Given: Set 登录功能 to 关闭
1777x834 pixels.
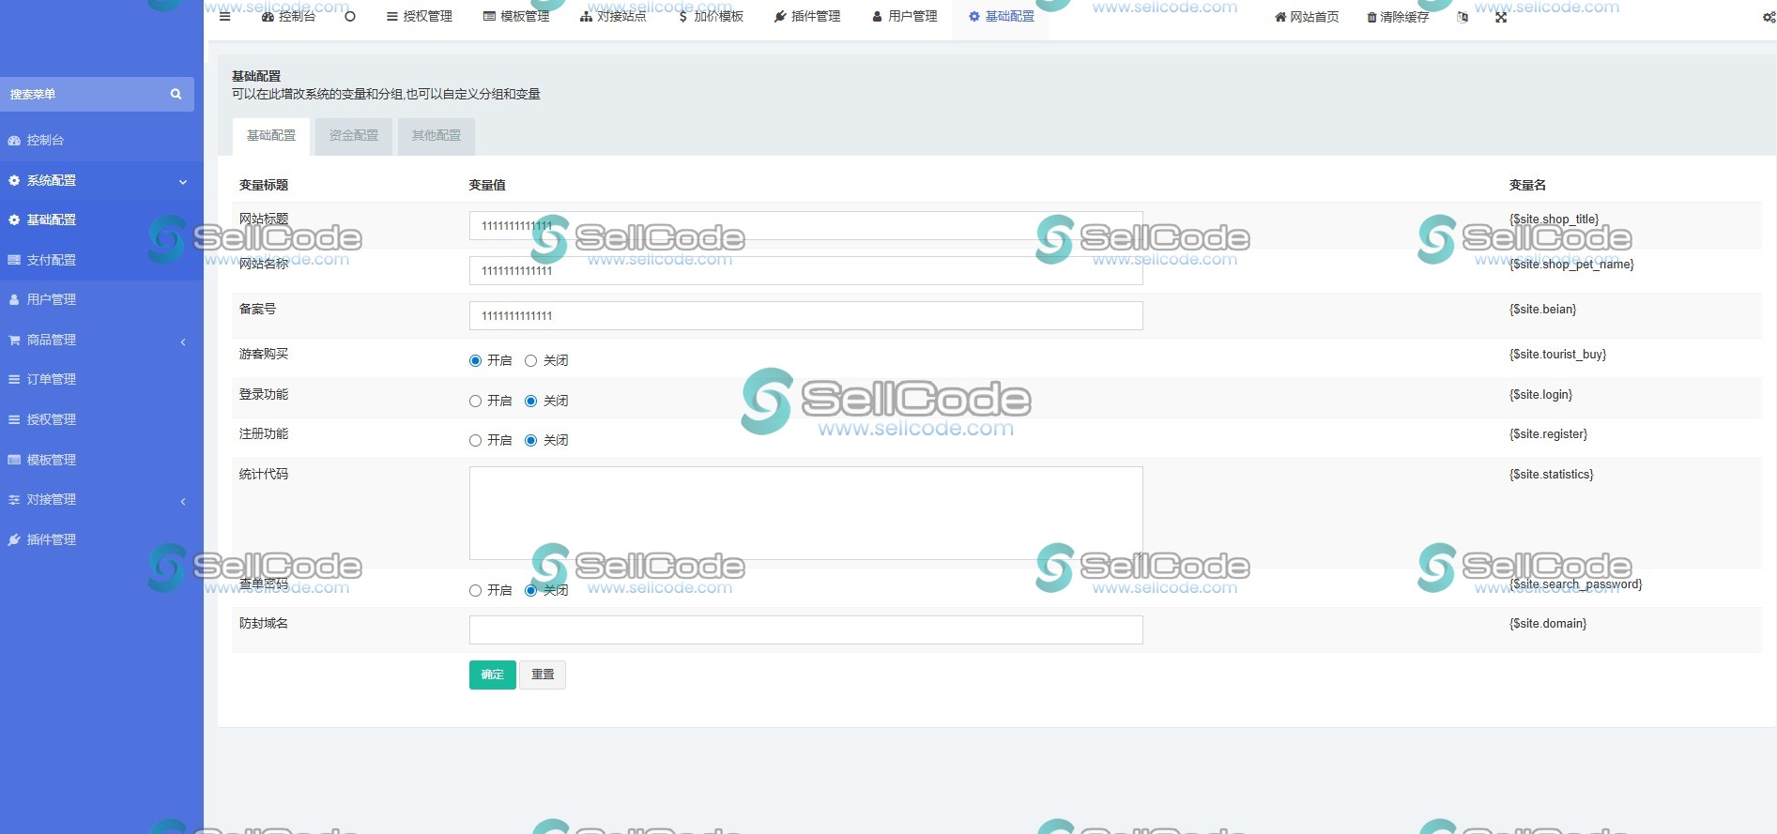Looking at the screenshot, I should tap(530, 401).
